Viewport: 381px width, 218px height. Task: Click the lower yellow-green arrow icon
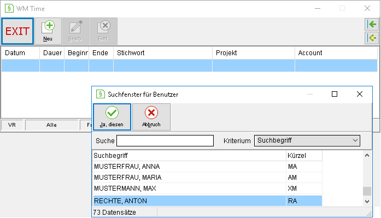coord(372,38)
